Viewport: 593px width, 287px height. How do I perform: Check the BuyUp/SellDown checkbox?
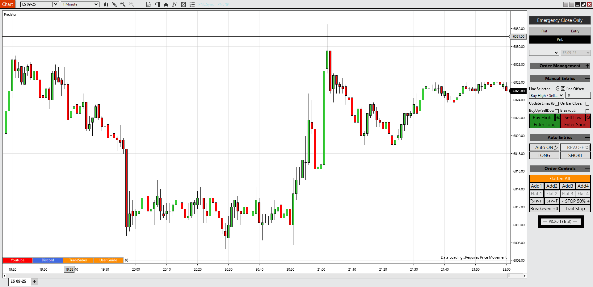557,111
